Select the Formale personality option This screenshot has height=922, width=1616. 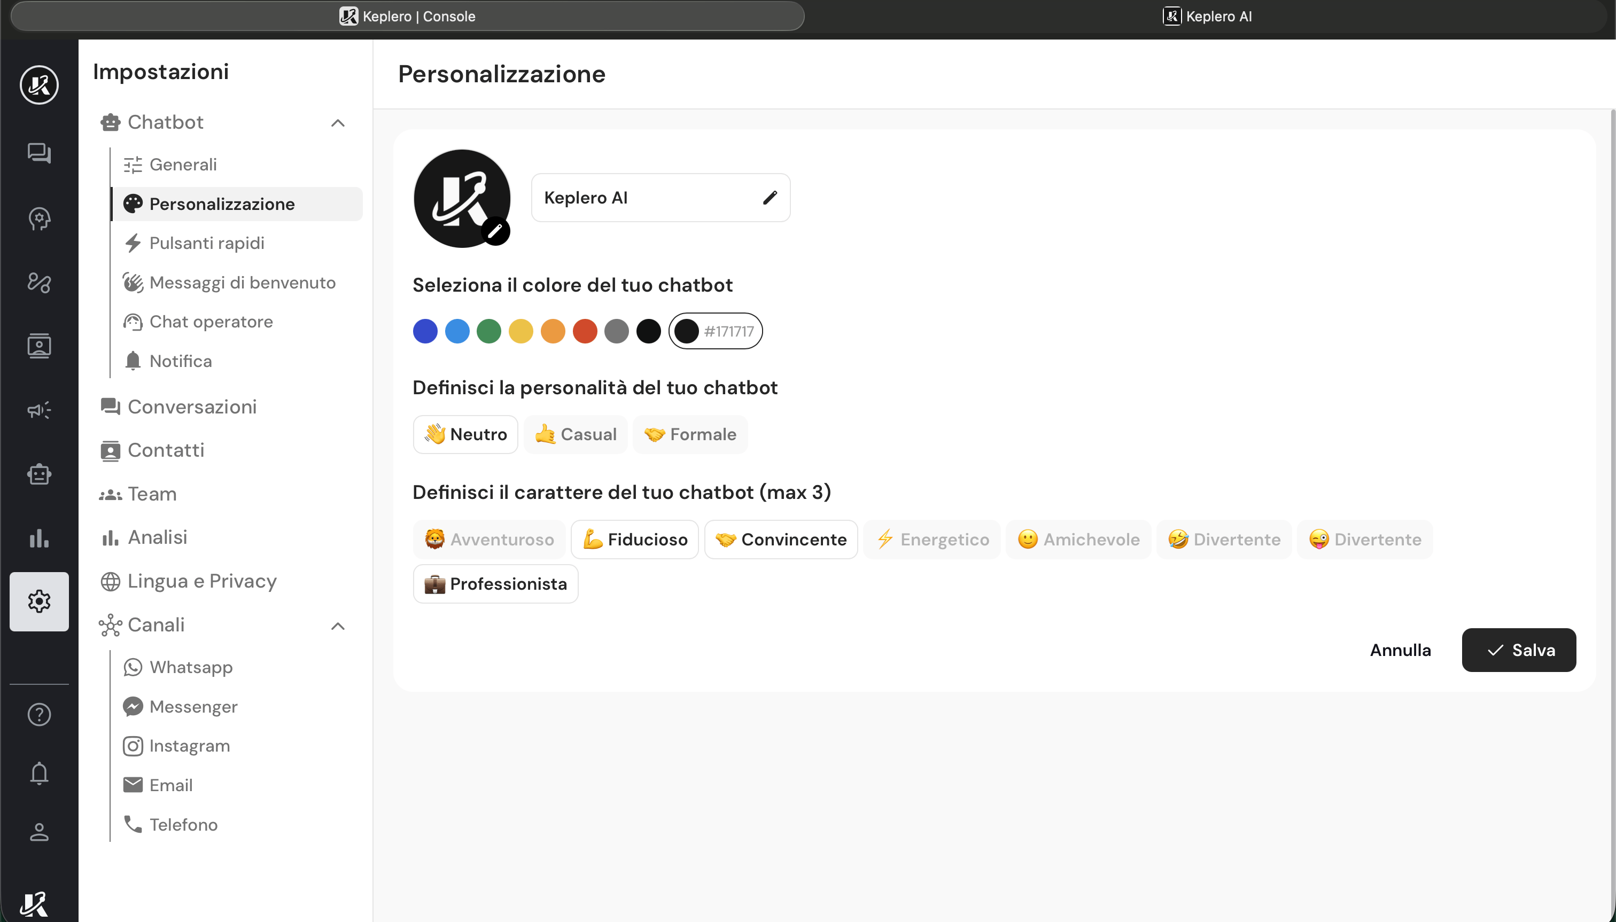pyautogui.click(x=690, y=434)
